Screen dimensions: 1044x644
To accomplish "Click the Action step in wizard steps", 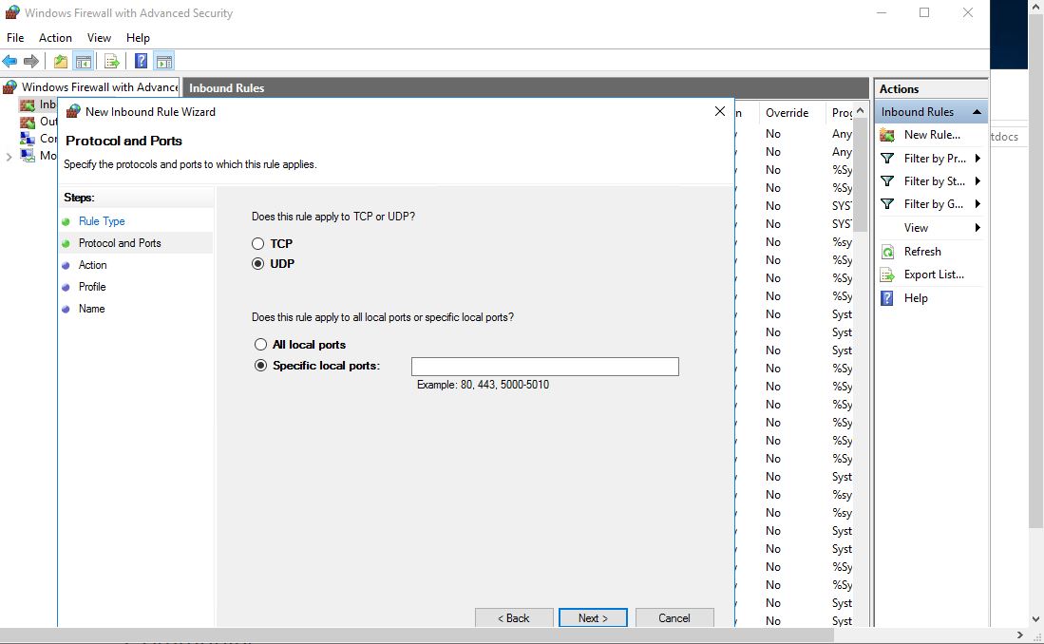I will [92, 265].
